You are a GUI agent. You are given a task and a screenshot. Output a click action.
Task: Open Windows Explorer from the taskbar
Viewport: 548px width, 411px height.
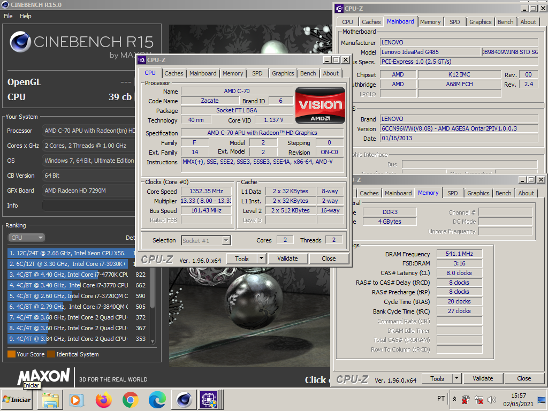tap(50, 399)
